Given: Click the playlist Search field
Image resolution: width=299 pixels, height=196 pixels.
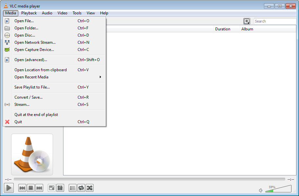Looking at the screenshot, I should 275,21.
